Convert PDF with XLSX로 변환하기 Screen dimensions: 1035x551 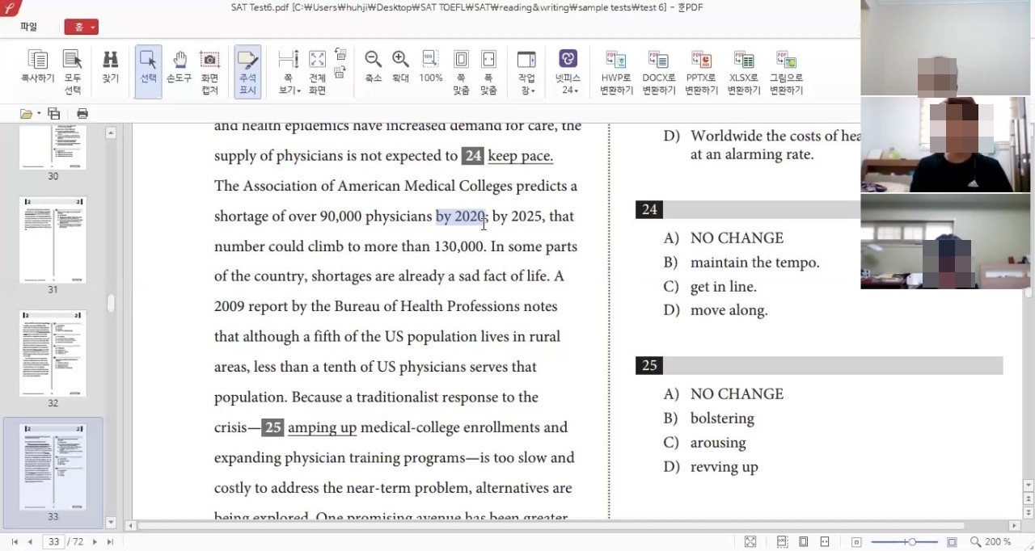click(x=743, y=71)
